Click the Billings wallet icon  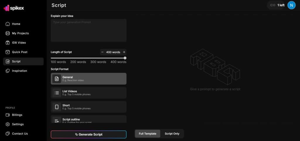(x=8, y=115)
